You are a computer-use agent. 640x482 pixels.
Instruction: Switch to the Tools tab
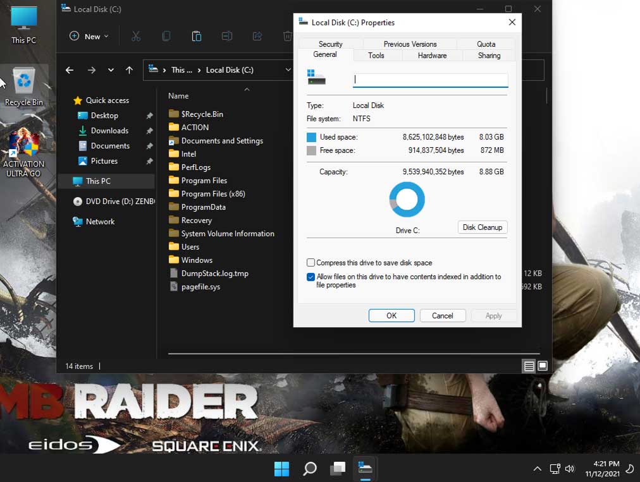[x=376, y=56]
